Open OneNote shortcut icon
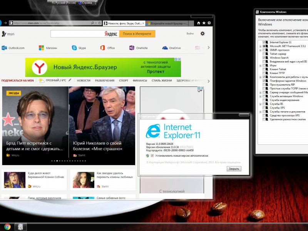This screenshot has width=308, height=231. 132,48
